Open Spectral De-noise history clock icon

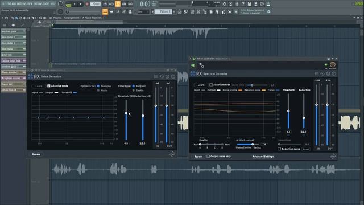click(x=322, y=73)
